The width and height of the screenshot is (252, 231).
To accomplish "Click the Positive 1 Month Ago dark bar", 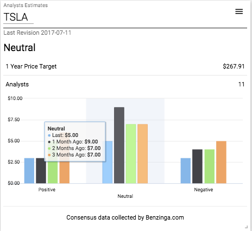I will [x=41, y=171].
